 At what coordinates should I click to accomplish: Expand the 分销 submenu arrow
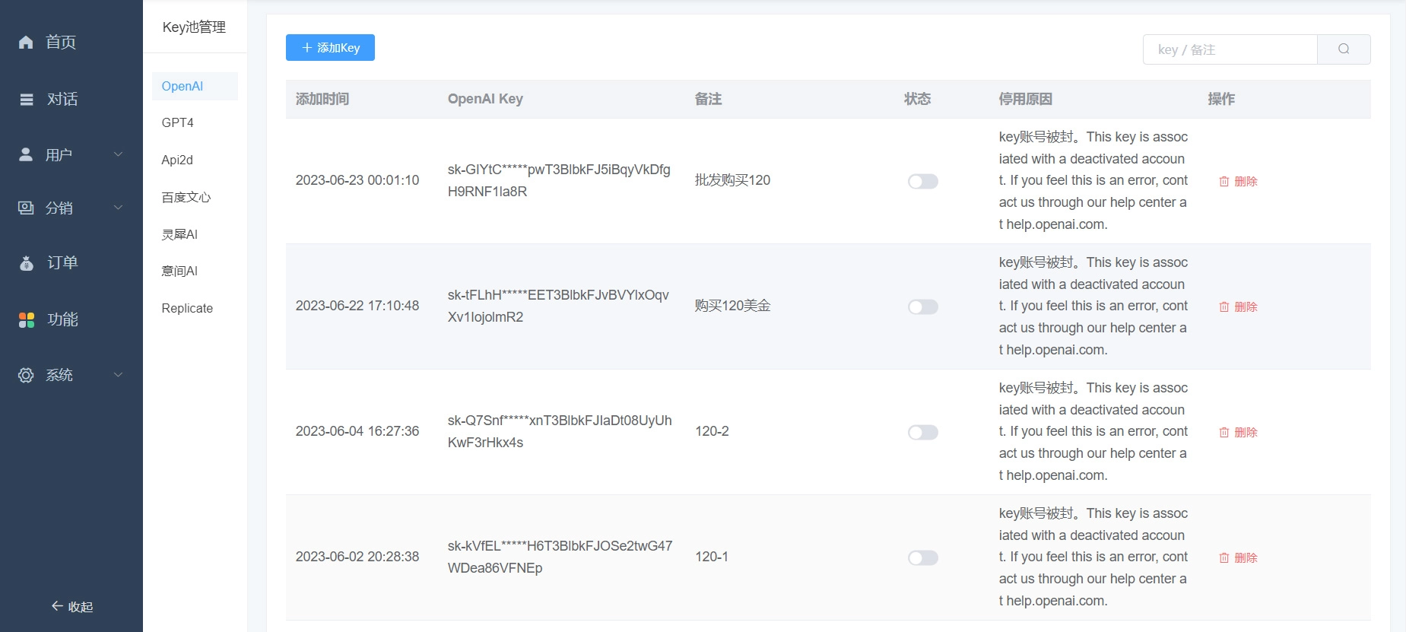pos(118,208)
